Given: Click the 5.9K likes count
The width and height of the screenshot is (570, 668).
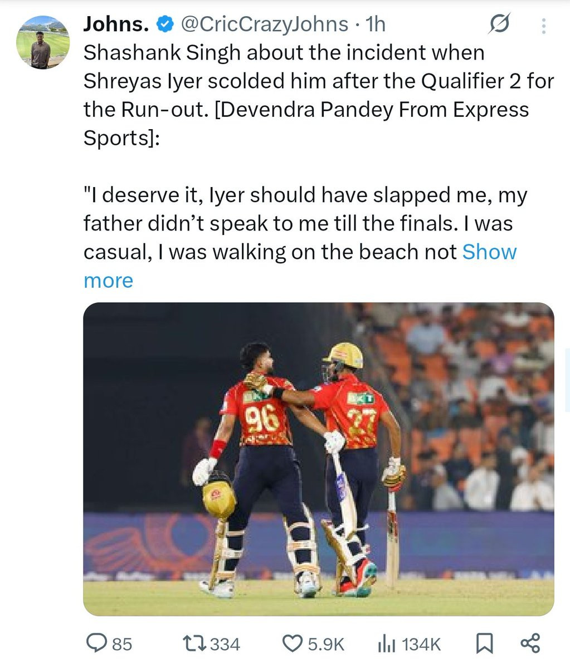Looking at the screenshot, I should [x=326, y=645].
